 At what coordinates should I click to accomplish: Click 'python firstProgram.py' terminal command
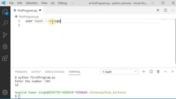37,78
